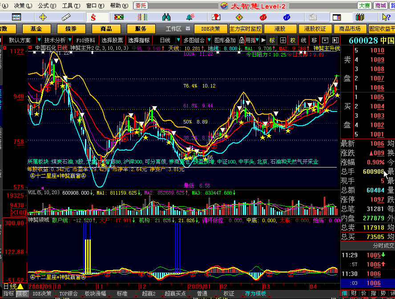Open the binoculars search icon
395x299 pixels.
pos(166,17)
